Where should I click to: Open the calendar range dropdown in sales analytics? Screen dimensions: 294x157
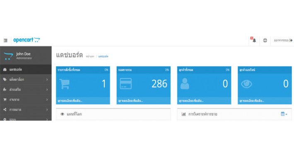(x=284, y=114)
